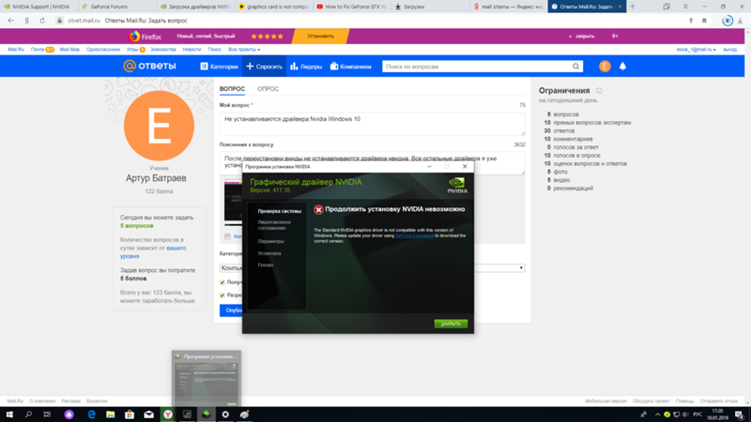Click the info icon next to Ограничения
The width and height of the screenshot is (751, 422).
tap(599, 90)
